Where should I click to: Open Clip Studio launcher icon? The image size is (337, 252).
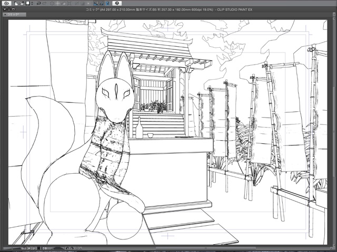click(6, 3)
